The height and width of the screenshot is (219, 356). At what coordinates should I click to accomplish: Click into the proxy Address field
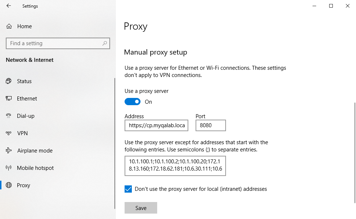pyautogui.click(x=156, y=125)
